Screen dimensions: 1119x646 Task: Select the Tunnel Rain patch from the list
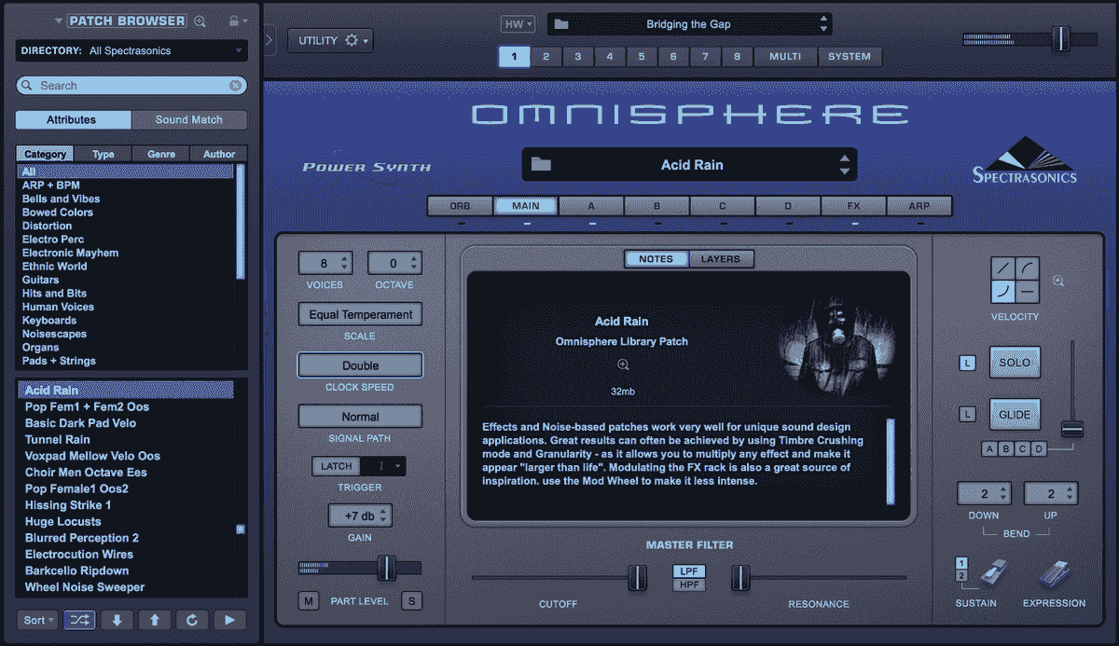(56, 439)
